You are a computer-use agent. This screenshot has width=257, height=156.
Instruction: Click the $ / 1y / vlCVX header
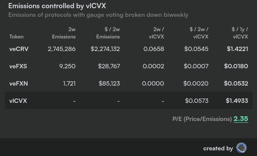click(240, 33)
